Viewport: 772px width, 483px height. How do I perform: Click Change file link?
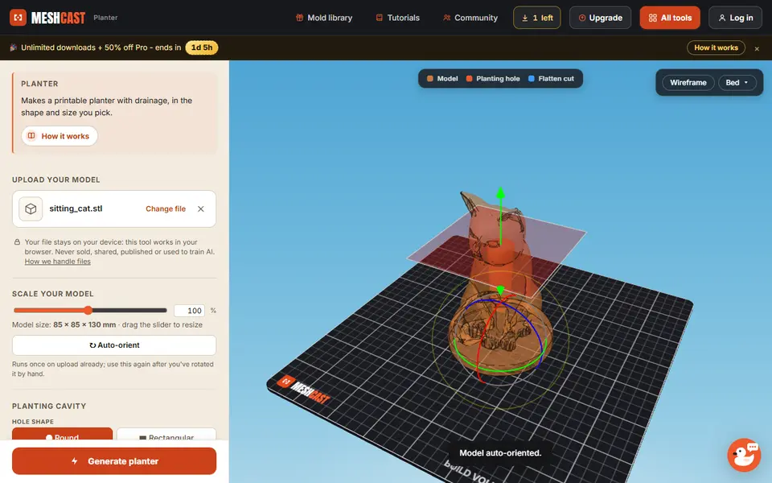(166, 209)
